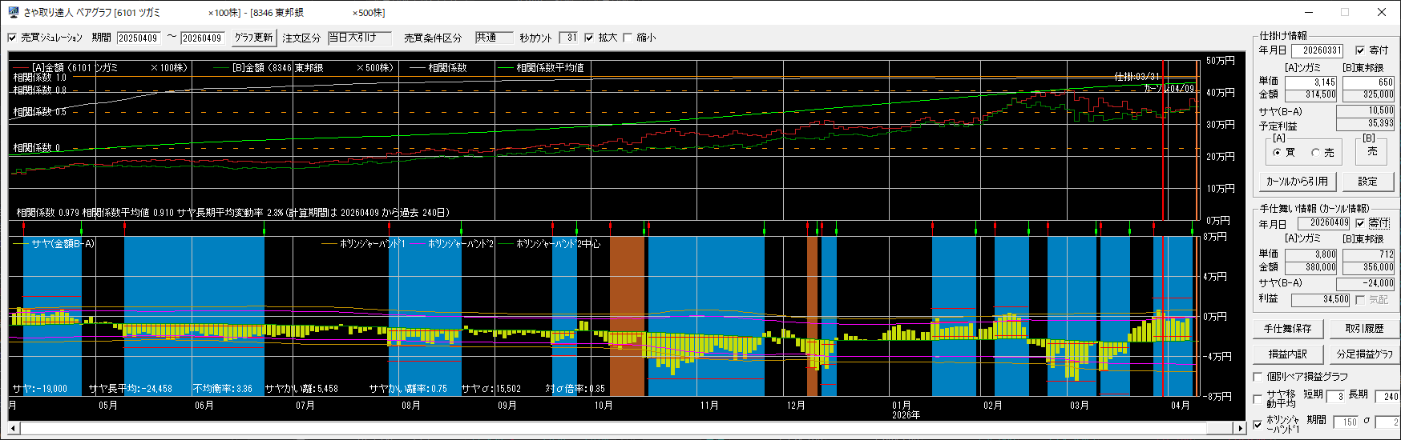Show the 損益内訳 breakdown
Viewport: 1401px width, 440px height.
click(x=1287, y=354)
